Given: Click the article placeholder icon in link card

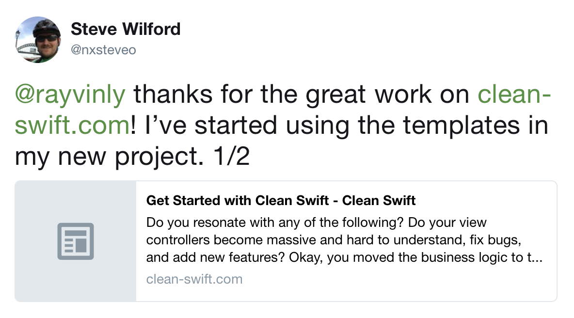Looking at the screenshot, I should click(x=76, y=241).
